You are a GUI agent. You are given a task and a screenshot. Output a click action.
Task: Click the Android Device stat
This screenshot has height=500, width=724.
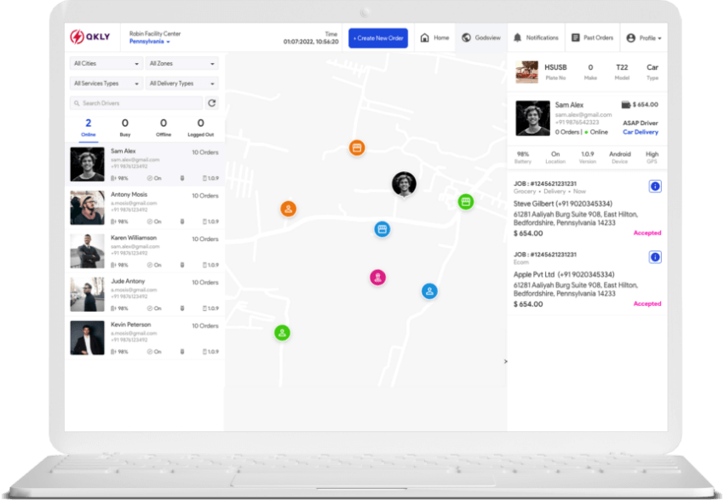coord(619,158)
